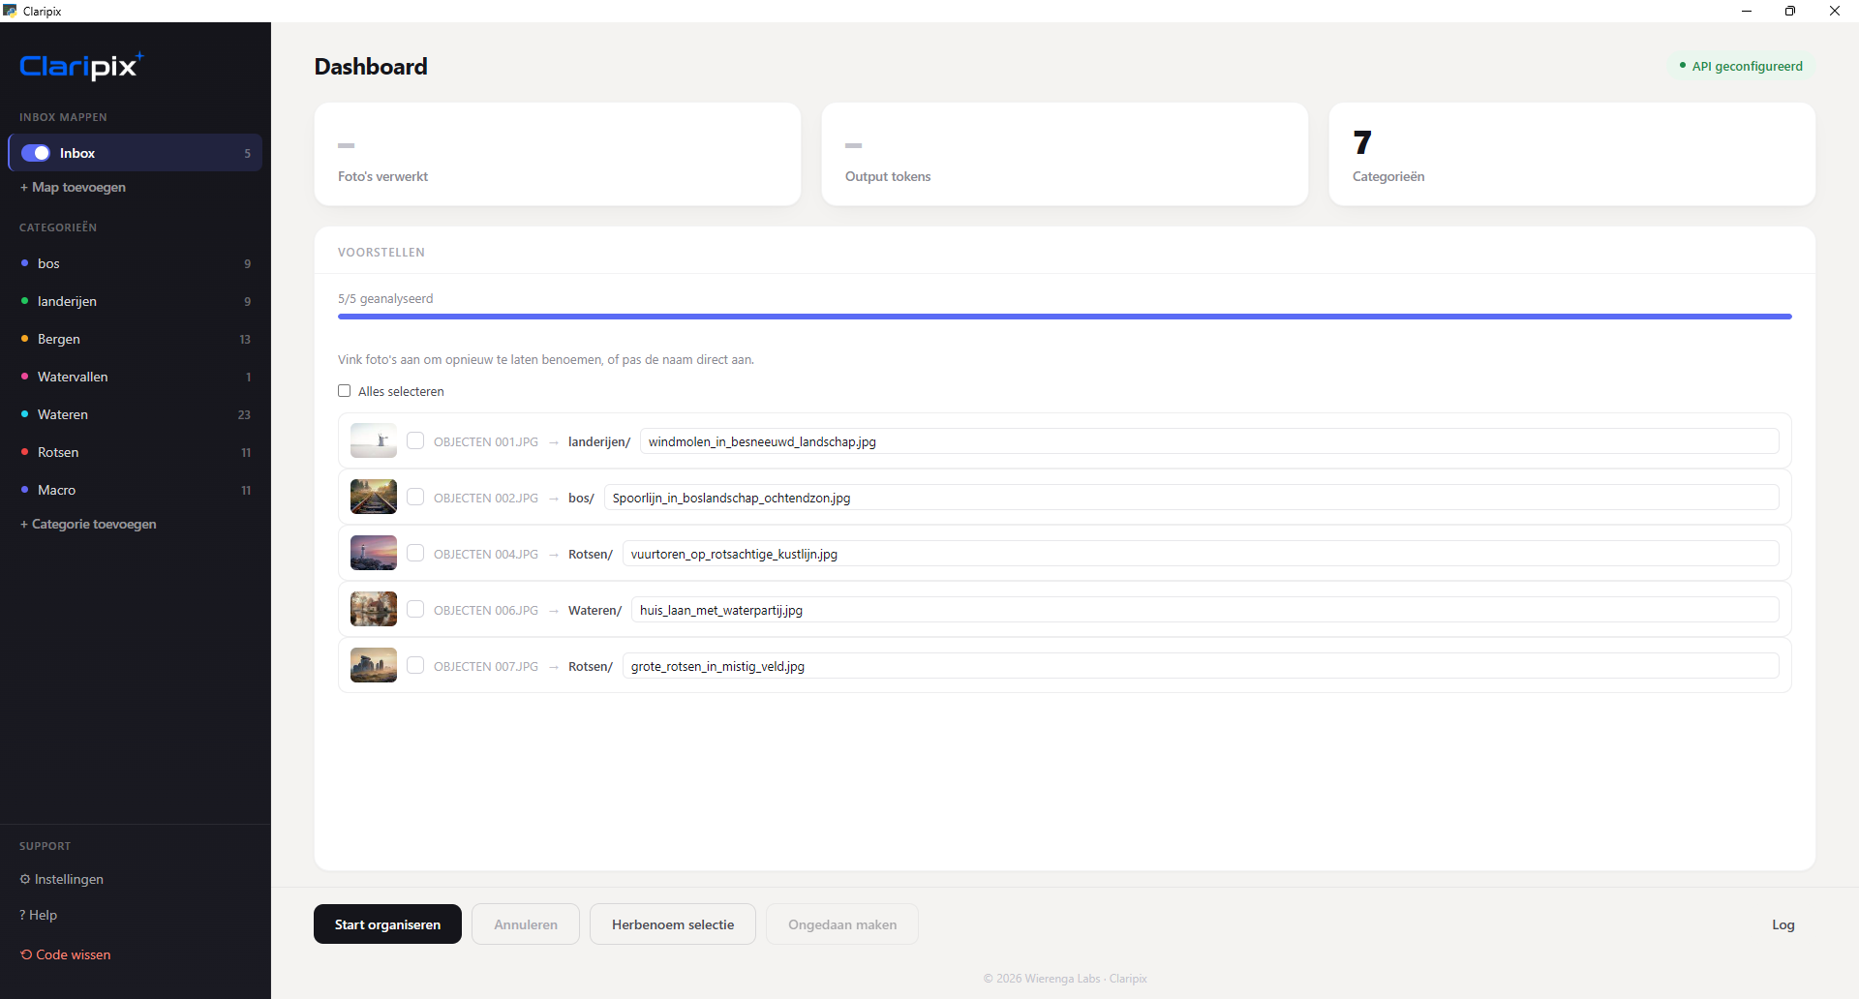
Task: Click Categorie toevoegen
Action: (x=88, y=524)
